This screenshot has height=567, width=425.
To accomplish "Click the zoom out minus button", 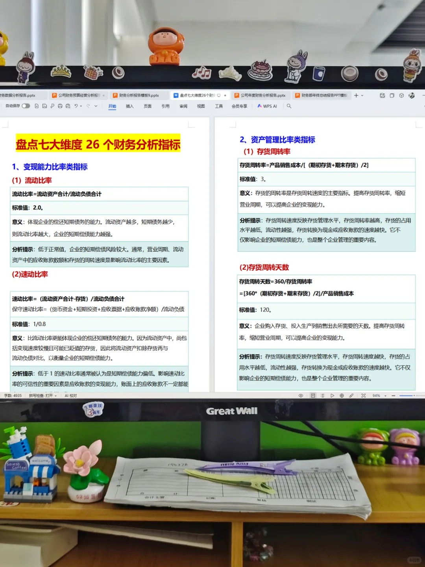I will (393, 395).
